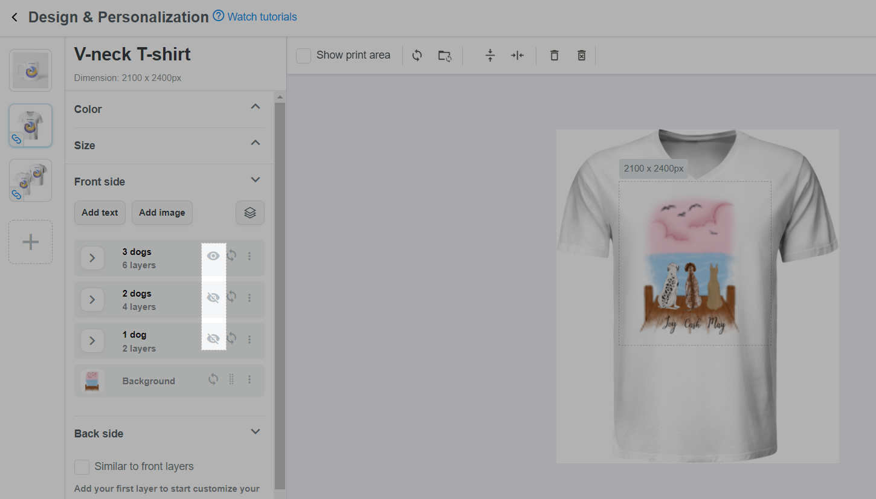The image size is (876, 499).
Task: Click the back arrow beside Design & Personalization
Action: [14, 18]
